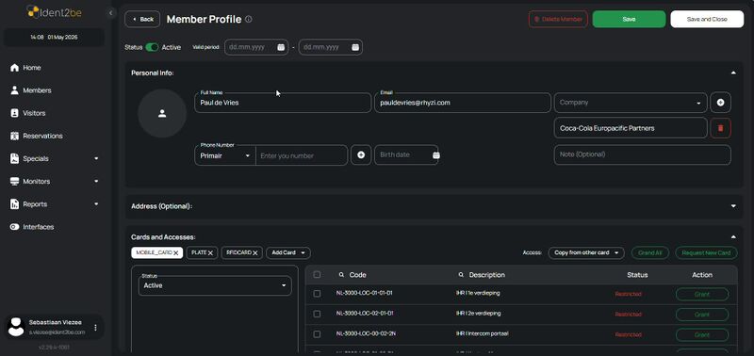Check the box for NL-3000-LOC-01-01-01
The width and height of the screenshot is (754, 356).
point(317,294)
